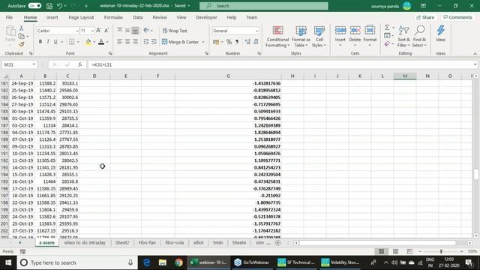
Task: Click the Clear eraser icon
Action: [387, 44]
